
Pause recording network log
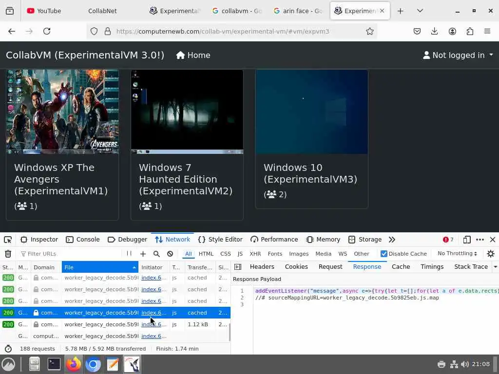click(x=129, y=253)
